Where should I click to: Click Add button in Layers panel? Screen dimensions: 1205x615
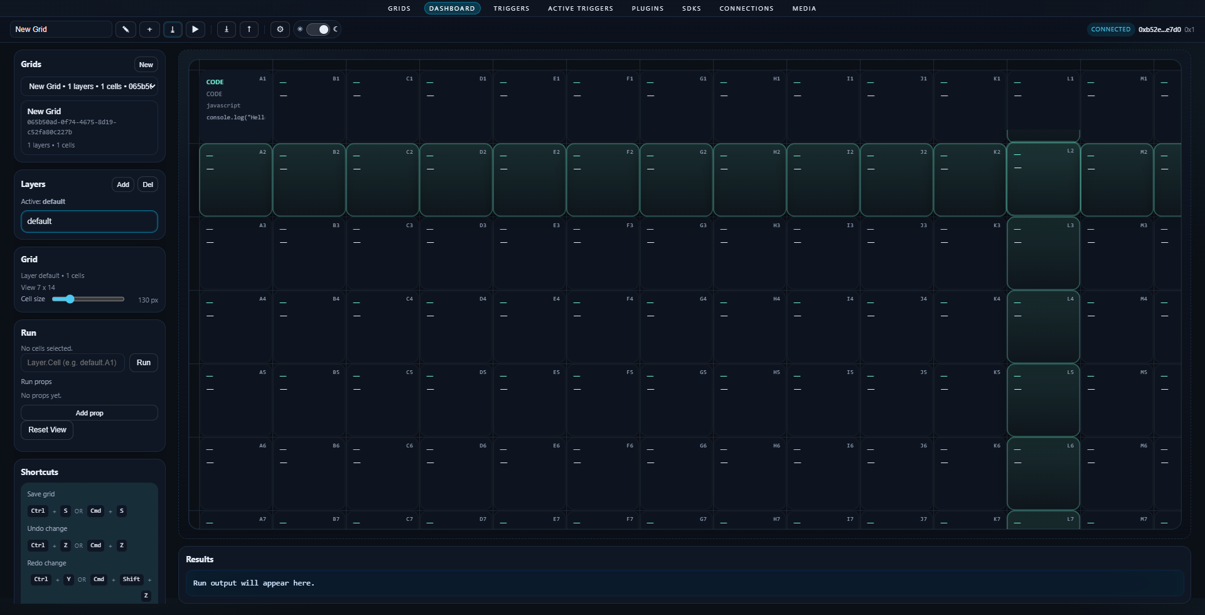[123, 184]
